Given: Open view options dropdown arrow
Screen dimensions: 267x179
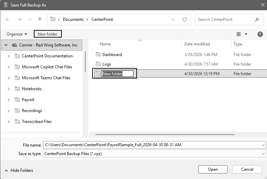Looking at the screenshot, I should [x=246, y=34].
